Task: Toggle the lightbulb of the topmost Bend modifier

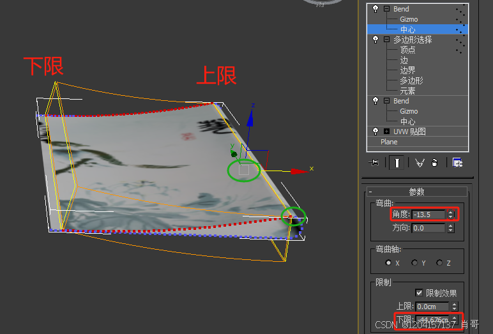Action: point(375,8)
